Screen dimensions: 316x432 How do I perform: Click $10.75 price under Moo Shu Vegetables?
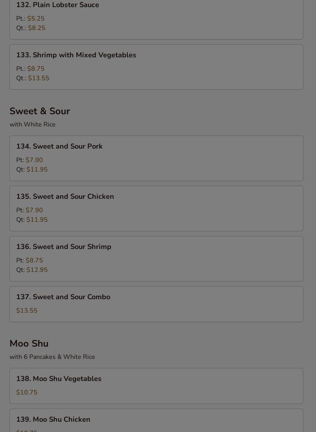[27, 392]
